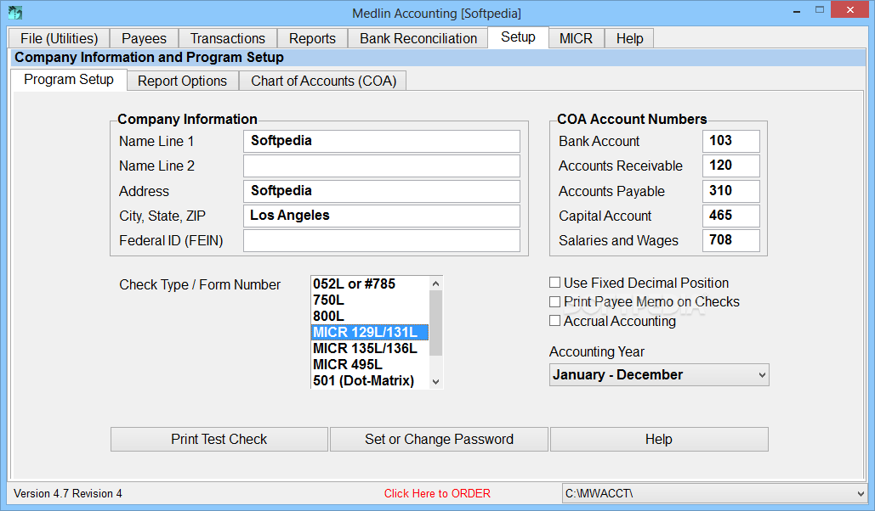875x511 pixels.
Task: Switch to the Payees tab
Action: [x=144, y=38]
